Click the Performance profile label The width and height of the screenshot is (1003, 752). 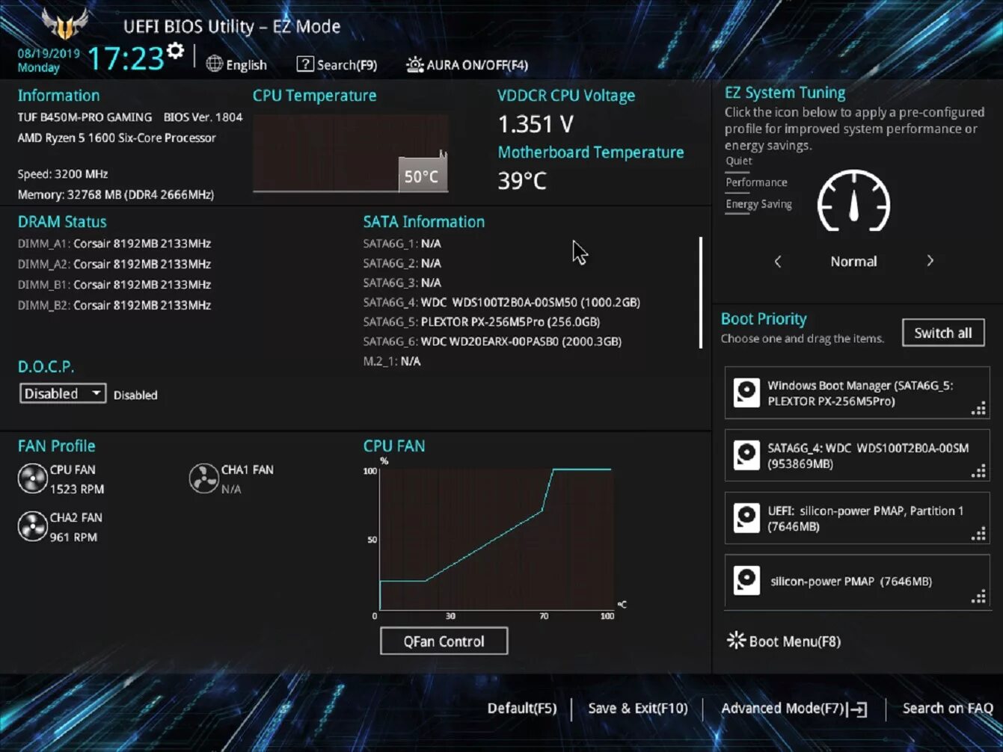756,182
